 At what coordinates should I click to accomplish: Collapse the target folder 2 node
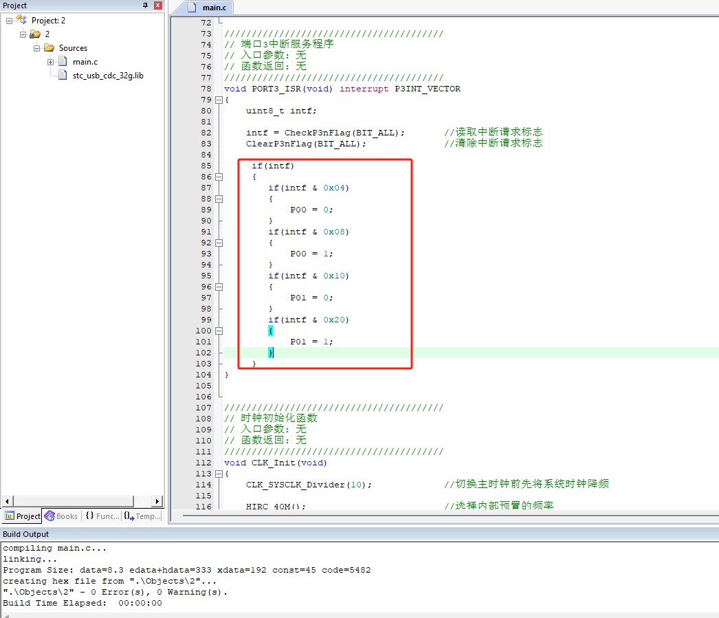point(23,34)
